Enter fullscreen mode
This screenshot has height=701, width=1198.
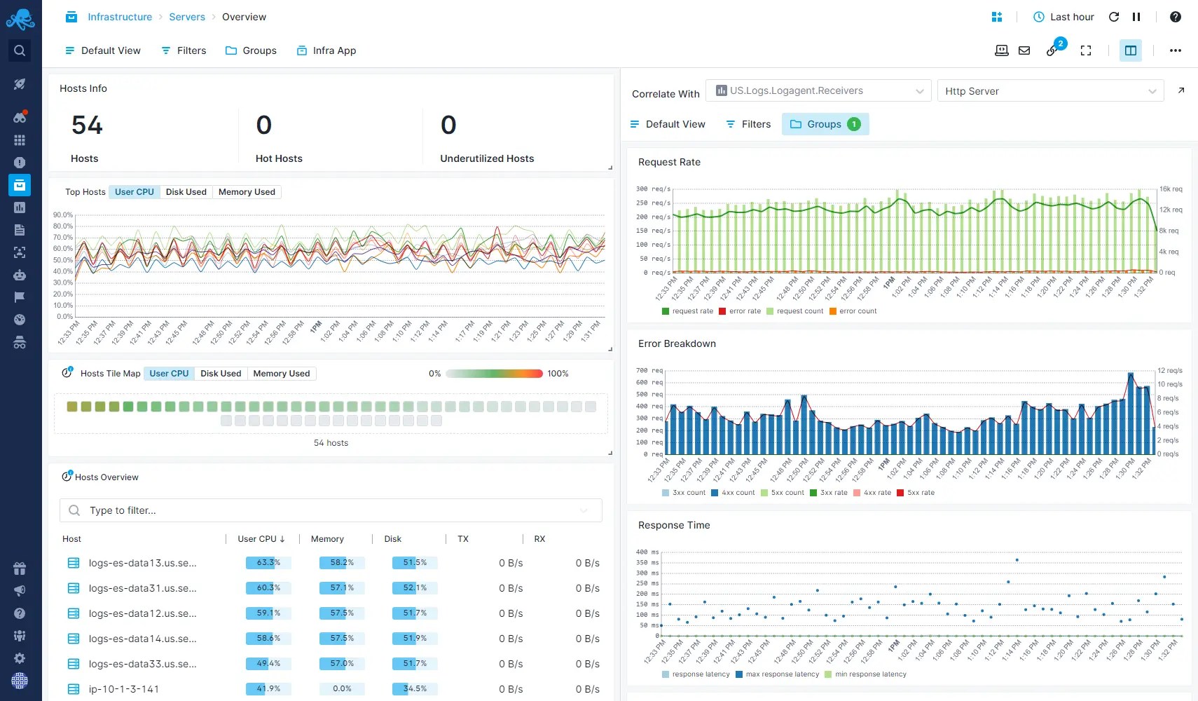(1086, 50)
